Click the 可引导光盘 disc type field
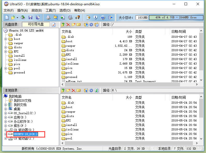 click(x=36, y=24)
